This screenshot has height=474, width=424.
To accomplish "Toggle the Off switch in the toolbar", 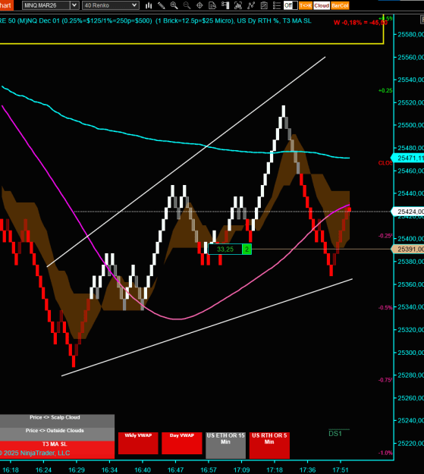I will (291, 5).
